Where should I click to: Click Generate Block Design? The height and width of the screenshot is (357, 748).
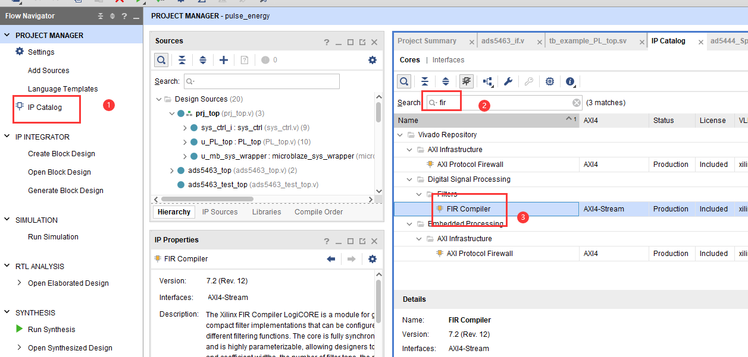point(65,190)
